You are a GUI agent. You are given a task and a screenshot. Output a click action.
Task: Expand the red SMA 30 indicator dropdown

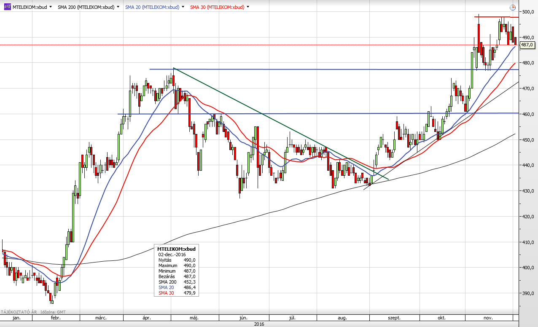coord(247,7)
